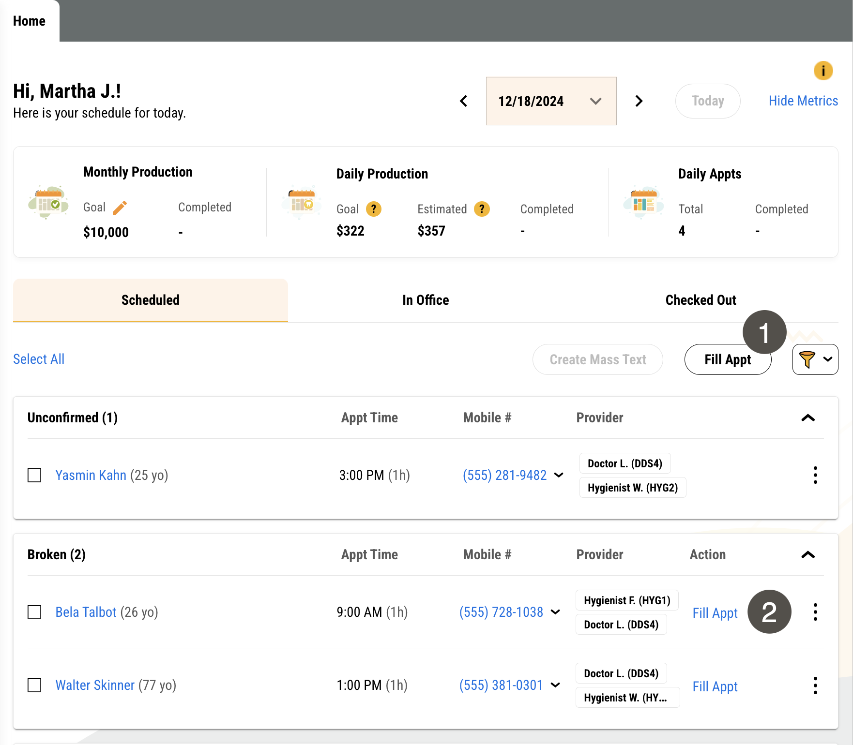This screenshot has height=745, width=853.
Task: Open Walter Skinner patient link
Action: coord(95,685)
